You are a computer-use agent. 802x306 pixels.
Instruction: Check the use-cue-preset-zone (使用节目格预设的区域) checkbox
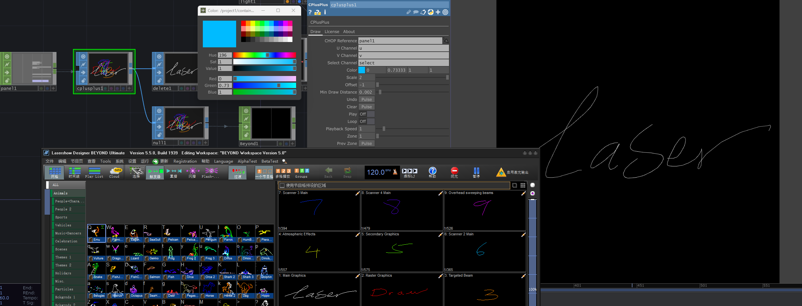pyautogui.click(x=282, y=185)
